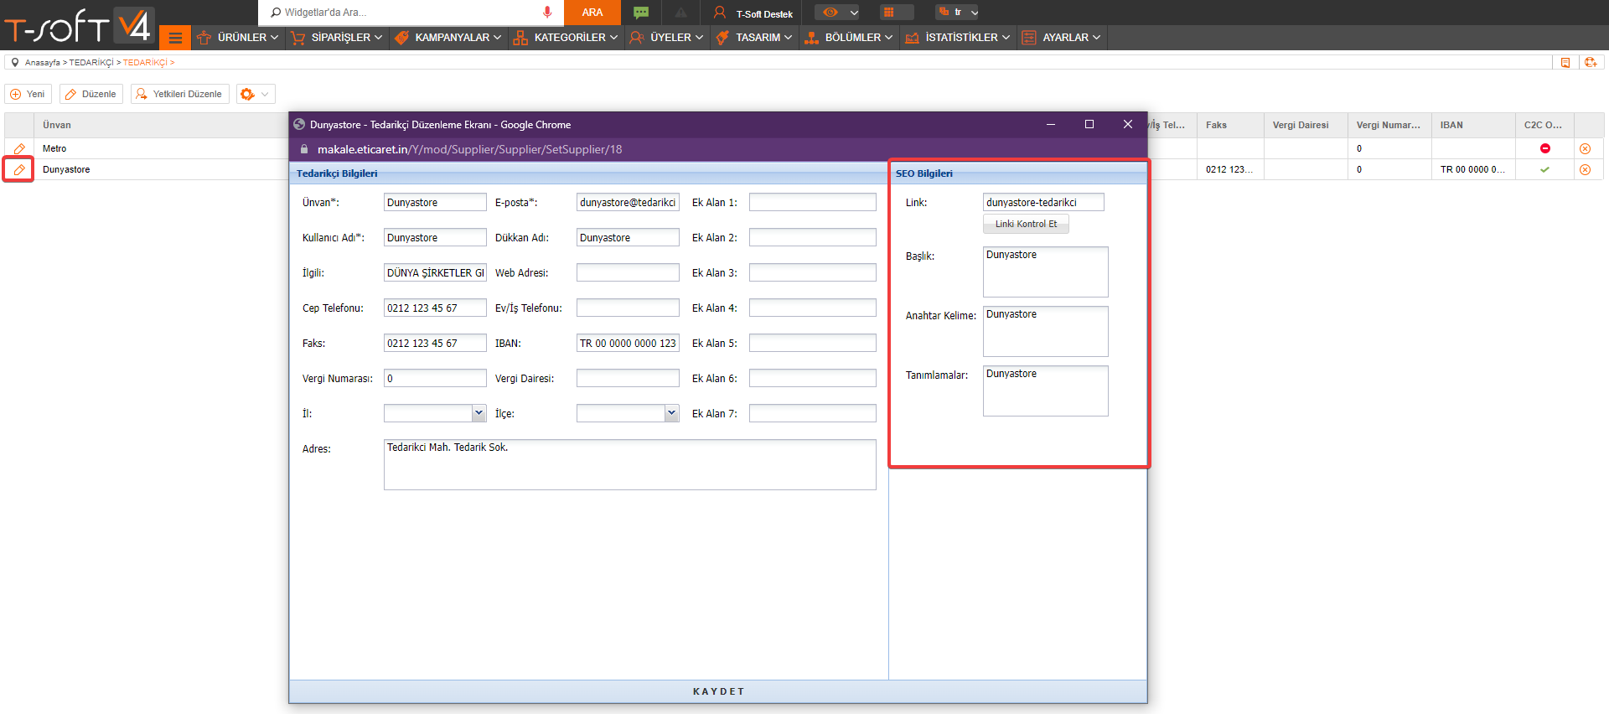Open the TASARIM menu

coord(754,38)
